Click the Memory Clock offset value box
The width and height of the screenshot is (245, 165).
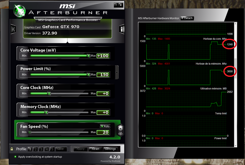pyautogui.click(x=103, y=112)
